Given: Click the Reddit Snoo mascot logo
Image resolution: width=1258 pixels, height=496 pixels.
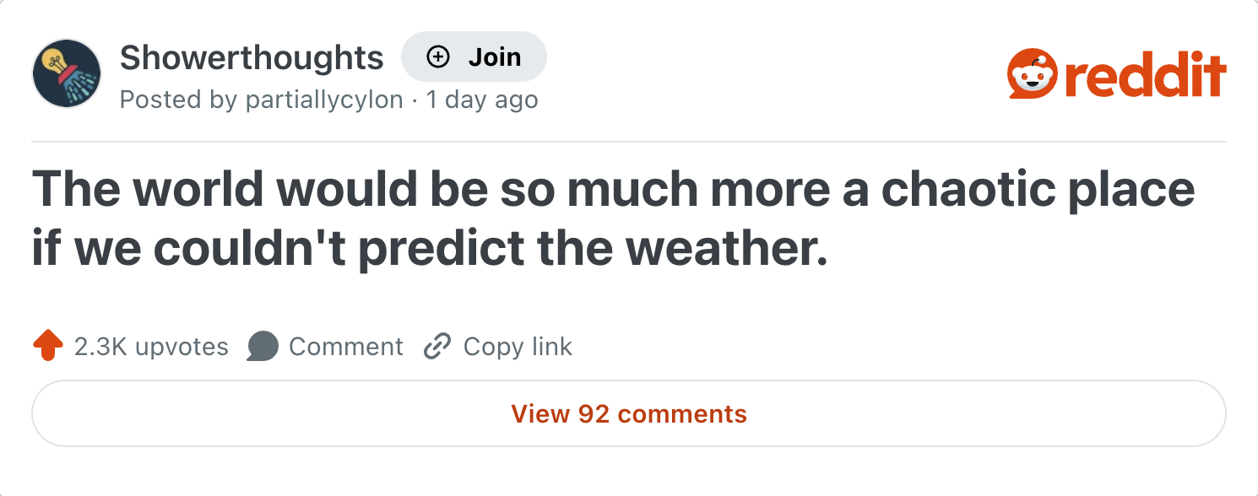Looking at the screenshot, I should pos(1032,76).
